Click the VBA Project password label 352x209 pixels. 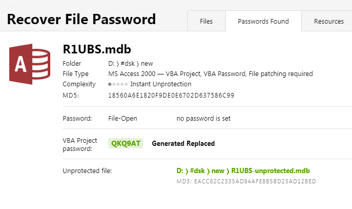pyautogui.click(x=80, y=144)
